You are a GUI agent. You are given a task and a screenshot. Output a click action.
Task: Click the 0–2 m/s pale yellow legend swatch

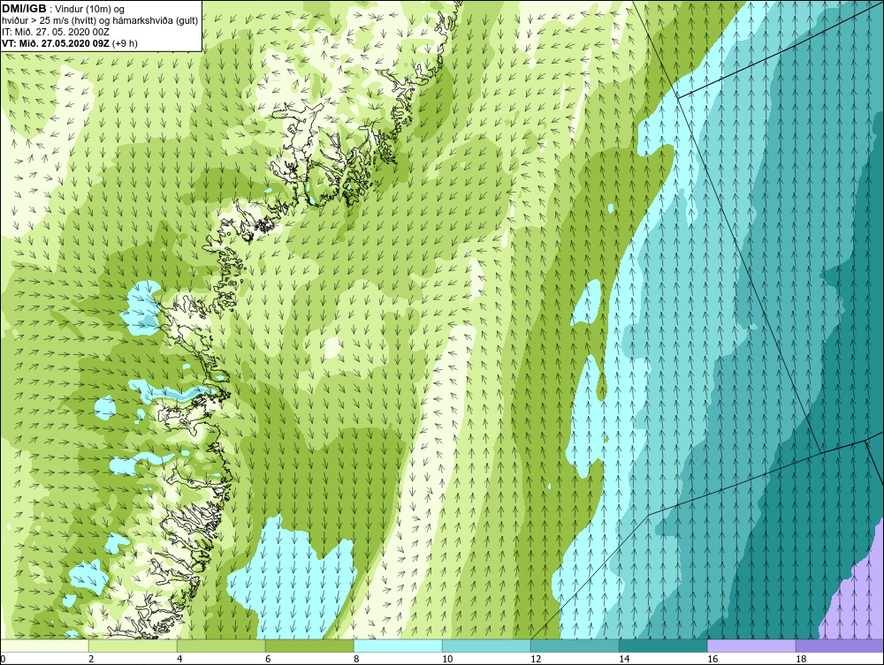44,646
